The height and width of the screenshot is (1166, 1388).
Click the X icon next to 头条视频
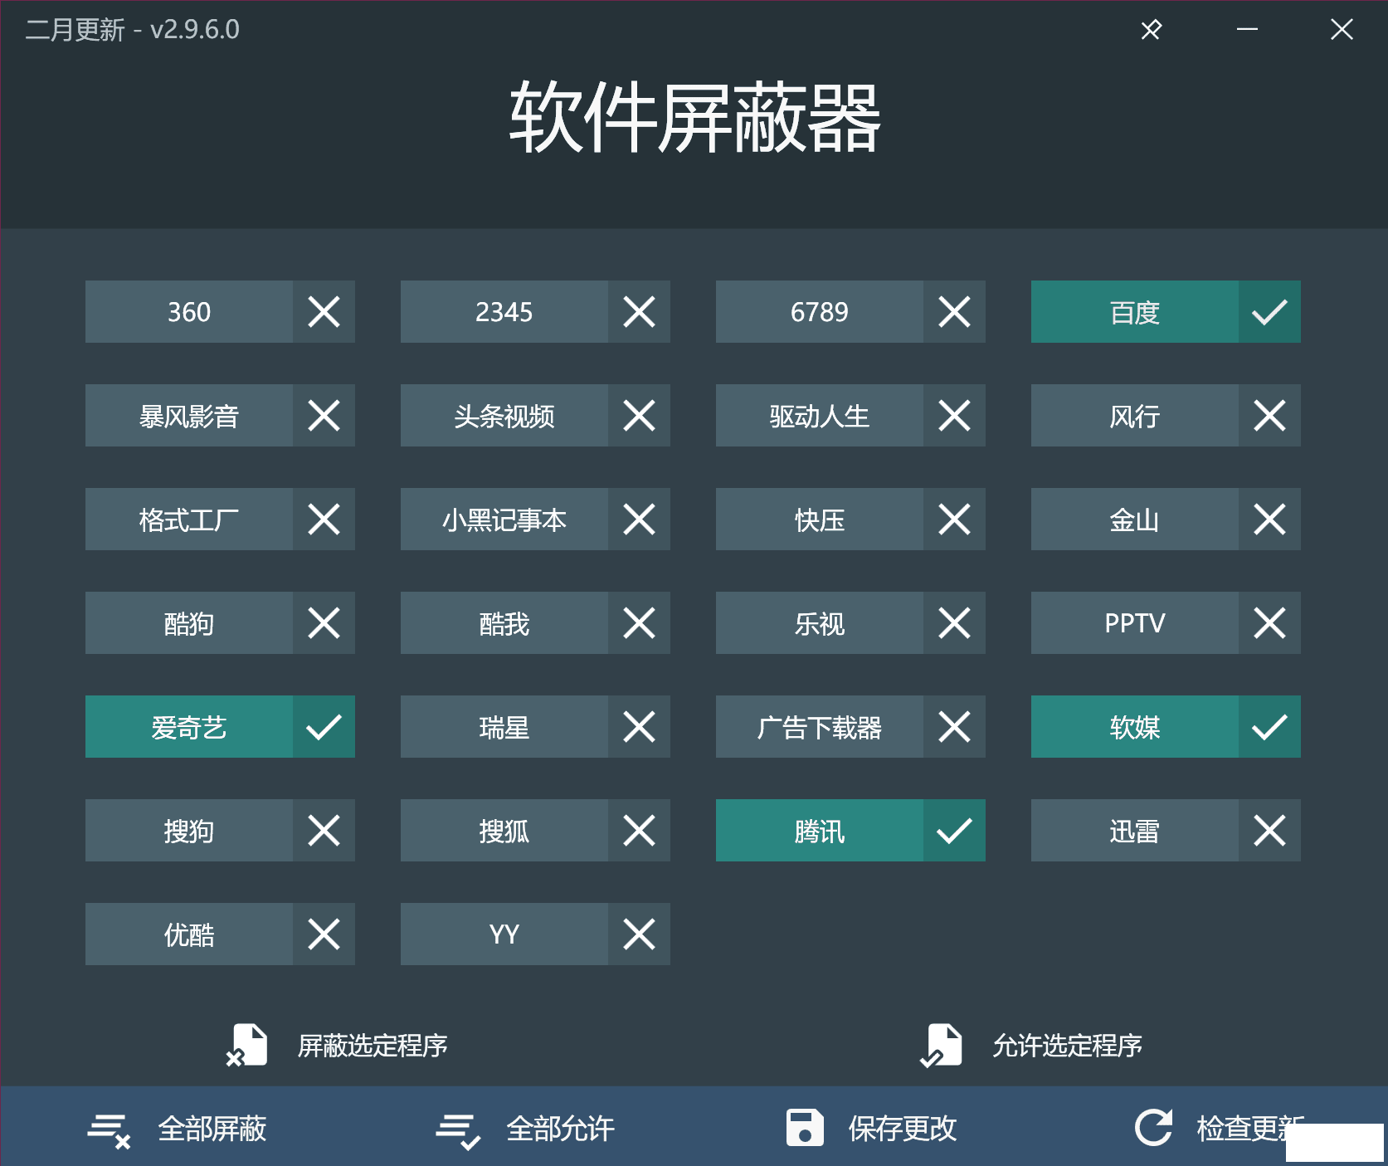(x=639, y=416)
